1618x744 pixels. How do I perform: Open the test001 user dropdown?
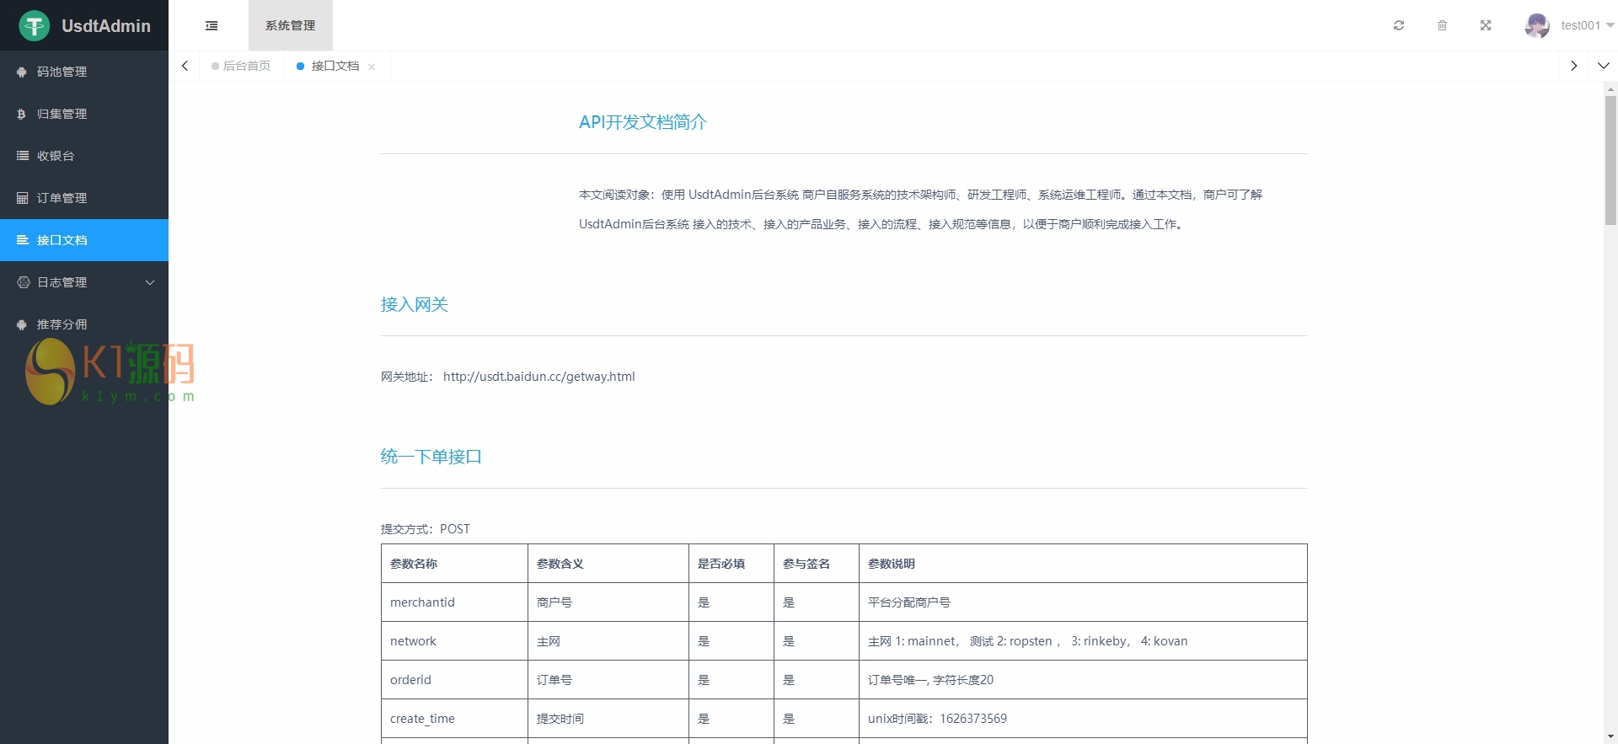1587,25
